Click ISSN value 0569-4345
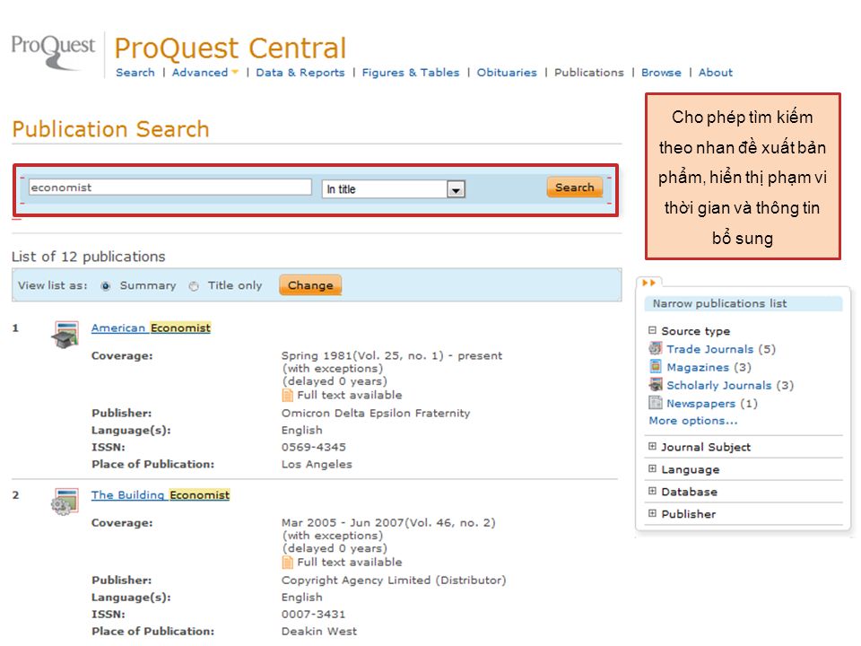 click(314, 447)
